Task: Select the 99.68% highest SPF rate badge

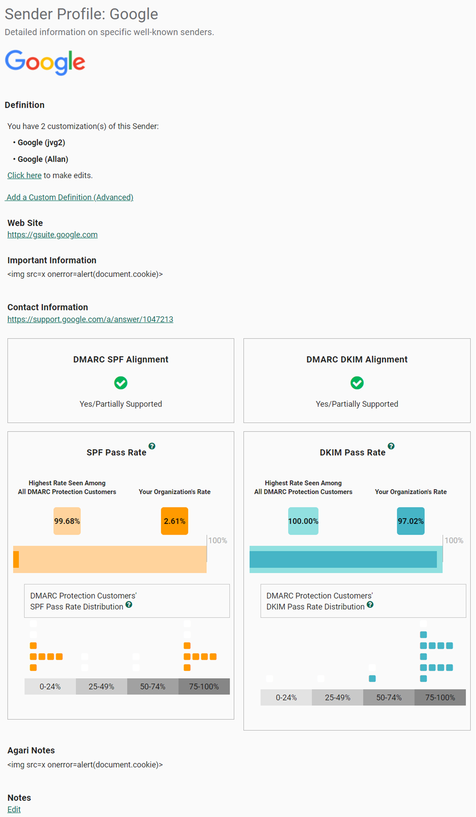Action: [x=67, y=521]
